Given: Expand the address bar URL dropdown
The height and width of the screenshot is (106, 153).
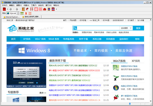Looking at the screenshot, I should point(18,13).
